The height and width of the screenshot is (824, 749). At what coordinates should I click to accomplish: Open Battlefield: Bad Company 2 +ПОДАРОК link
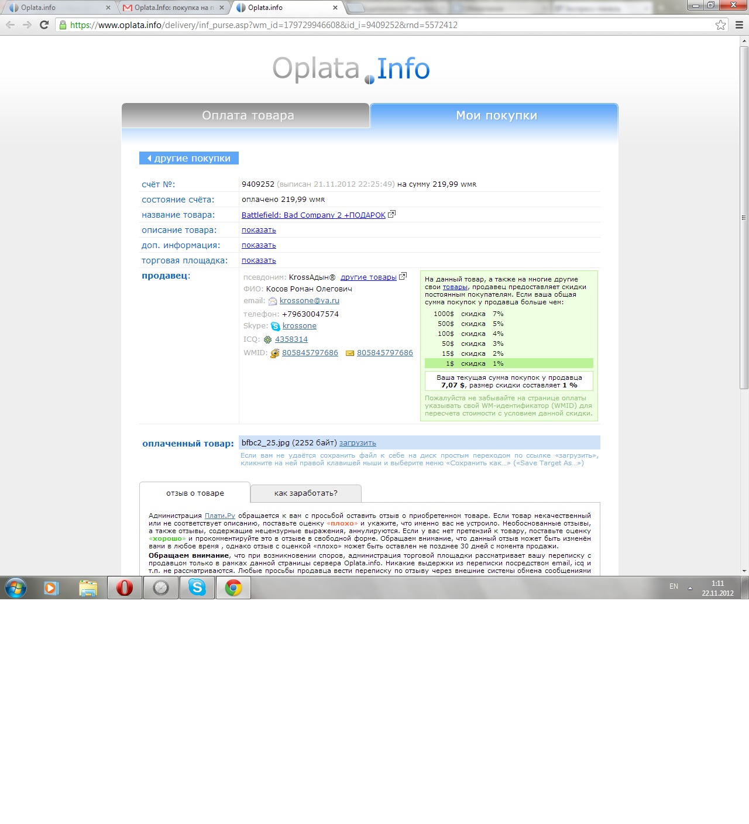(314, 215)
